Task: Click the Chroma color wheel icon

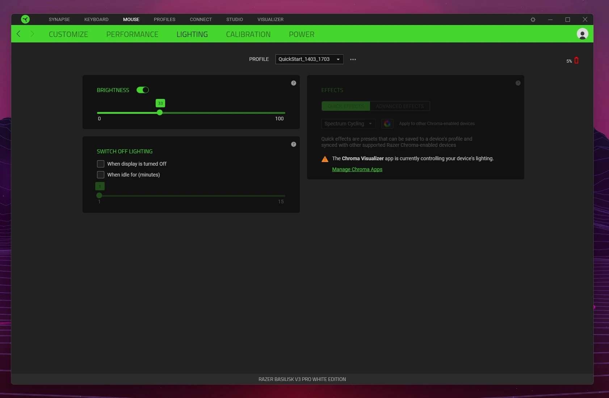Action: pyautogui.click(x=387, y=124)
